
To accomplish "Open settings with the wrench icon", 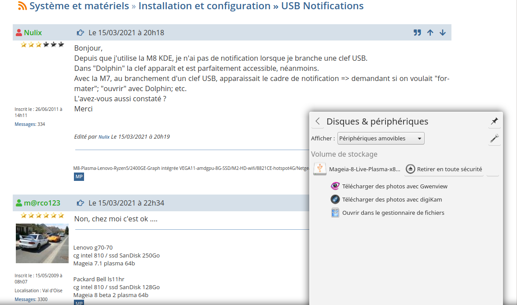I will click(x=494, y=139).
